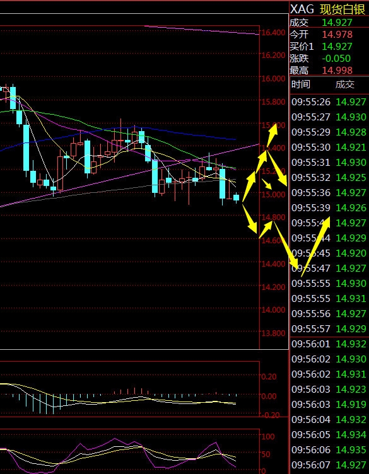
Task: Select the tick at 09:55:30 priced 14.921
Action: pyautogui.click(x=329, y=147)
